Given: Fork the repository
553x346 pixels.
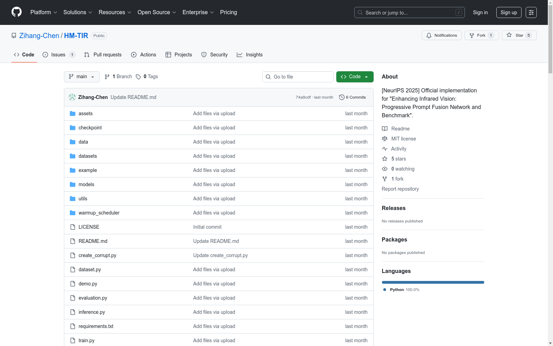Looking at the screenshot, I should pos(481,35).
